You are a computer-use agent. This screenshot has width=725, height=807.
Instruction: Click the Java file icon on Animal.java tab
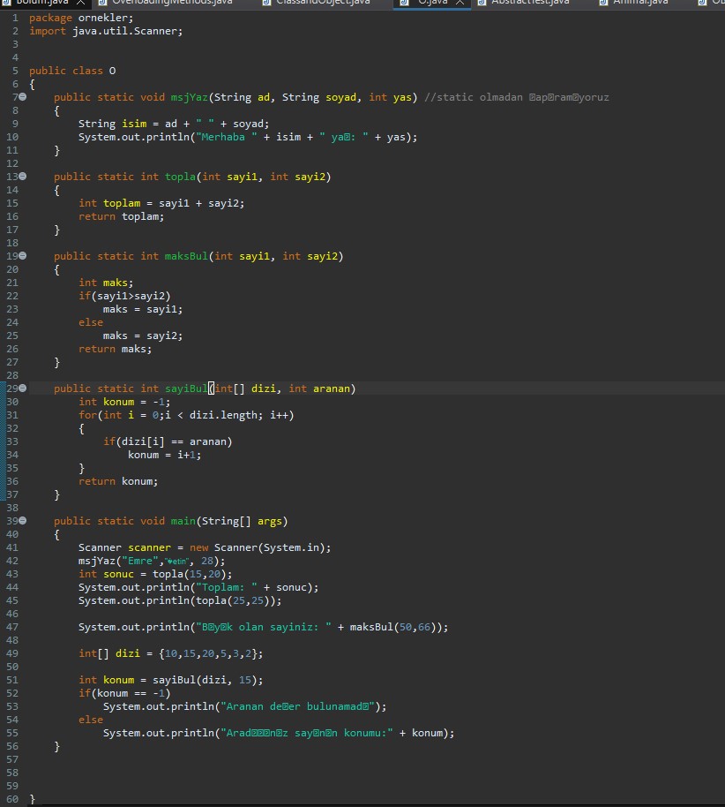pyautogui.click(x=603, y=4)
